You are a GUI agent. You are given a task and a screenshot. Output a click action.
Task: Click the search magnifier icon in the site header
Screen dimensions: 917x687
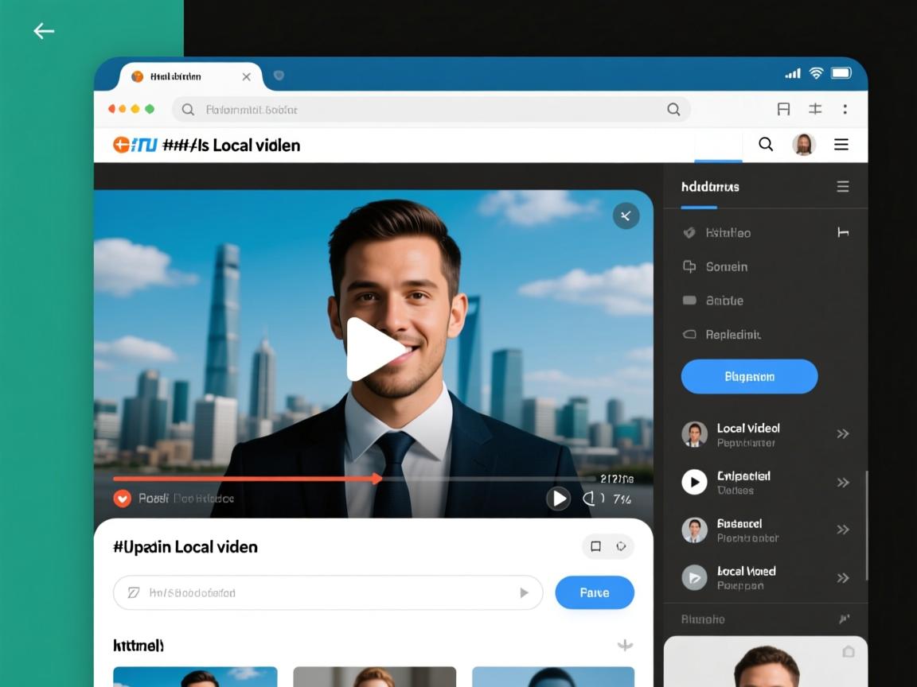point(766,144)
